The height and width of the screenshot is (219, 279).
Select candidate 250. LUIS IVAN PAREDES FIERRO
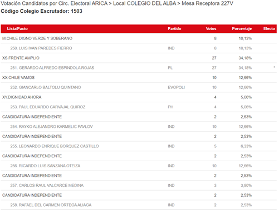point(41,48)
